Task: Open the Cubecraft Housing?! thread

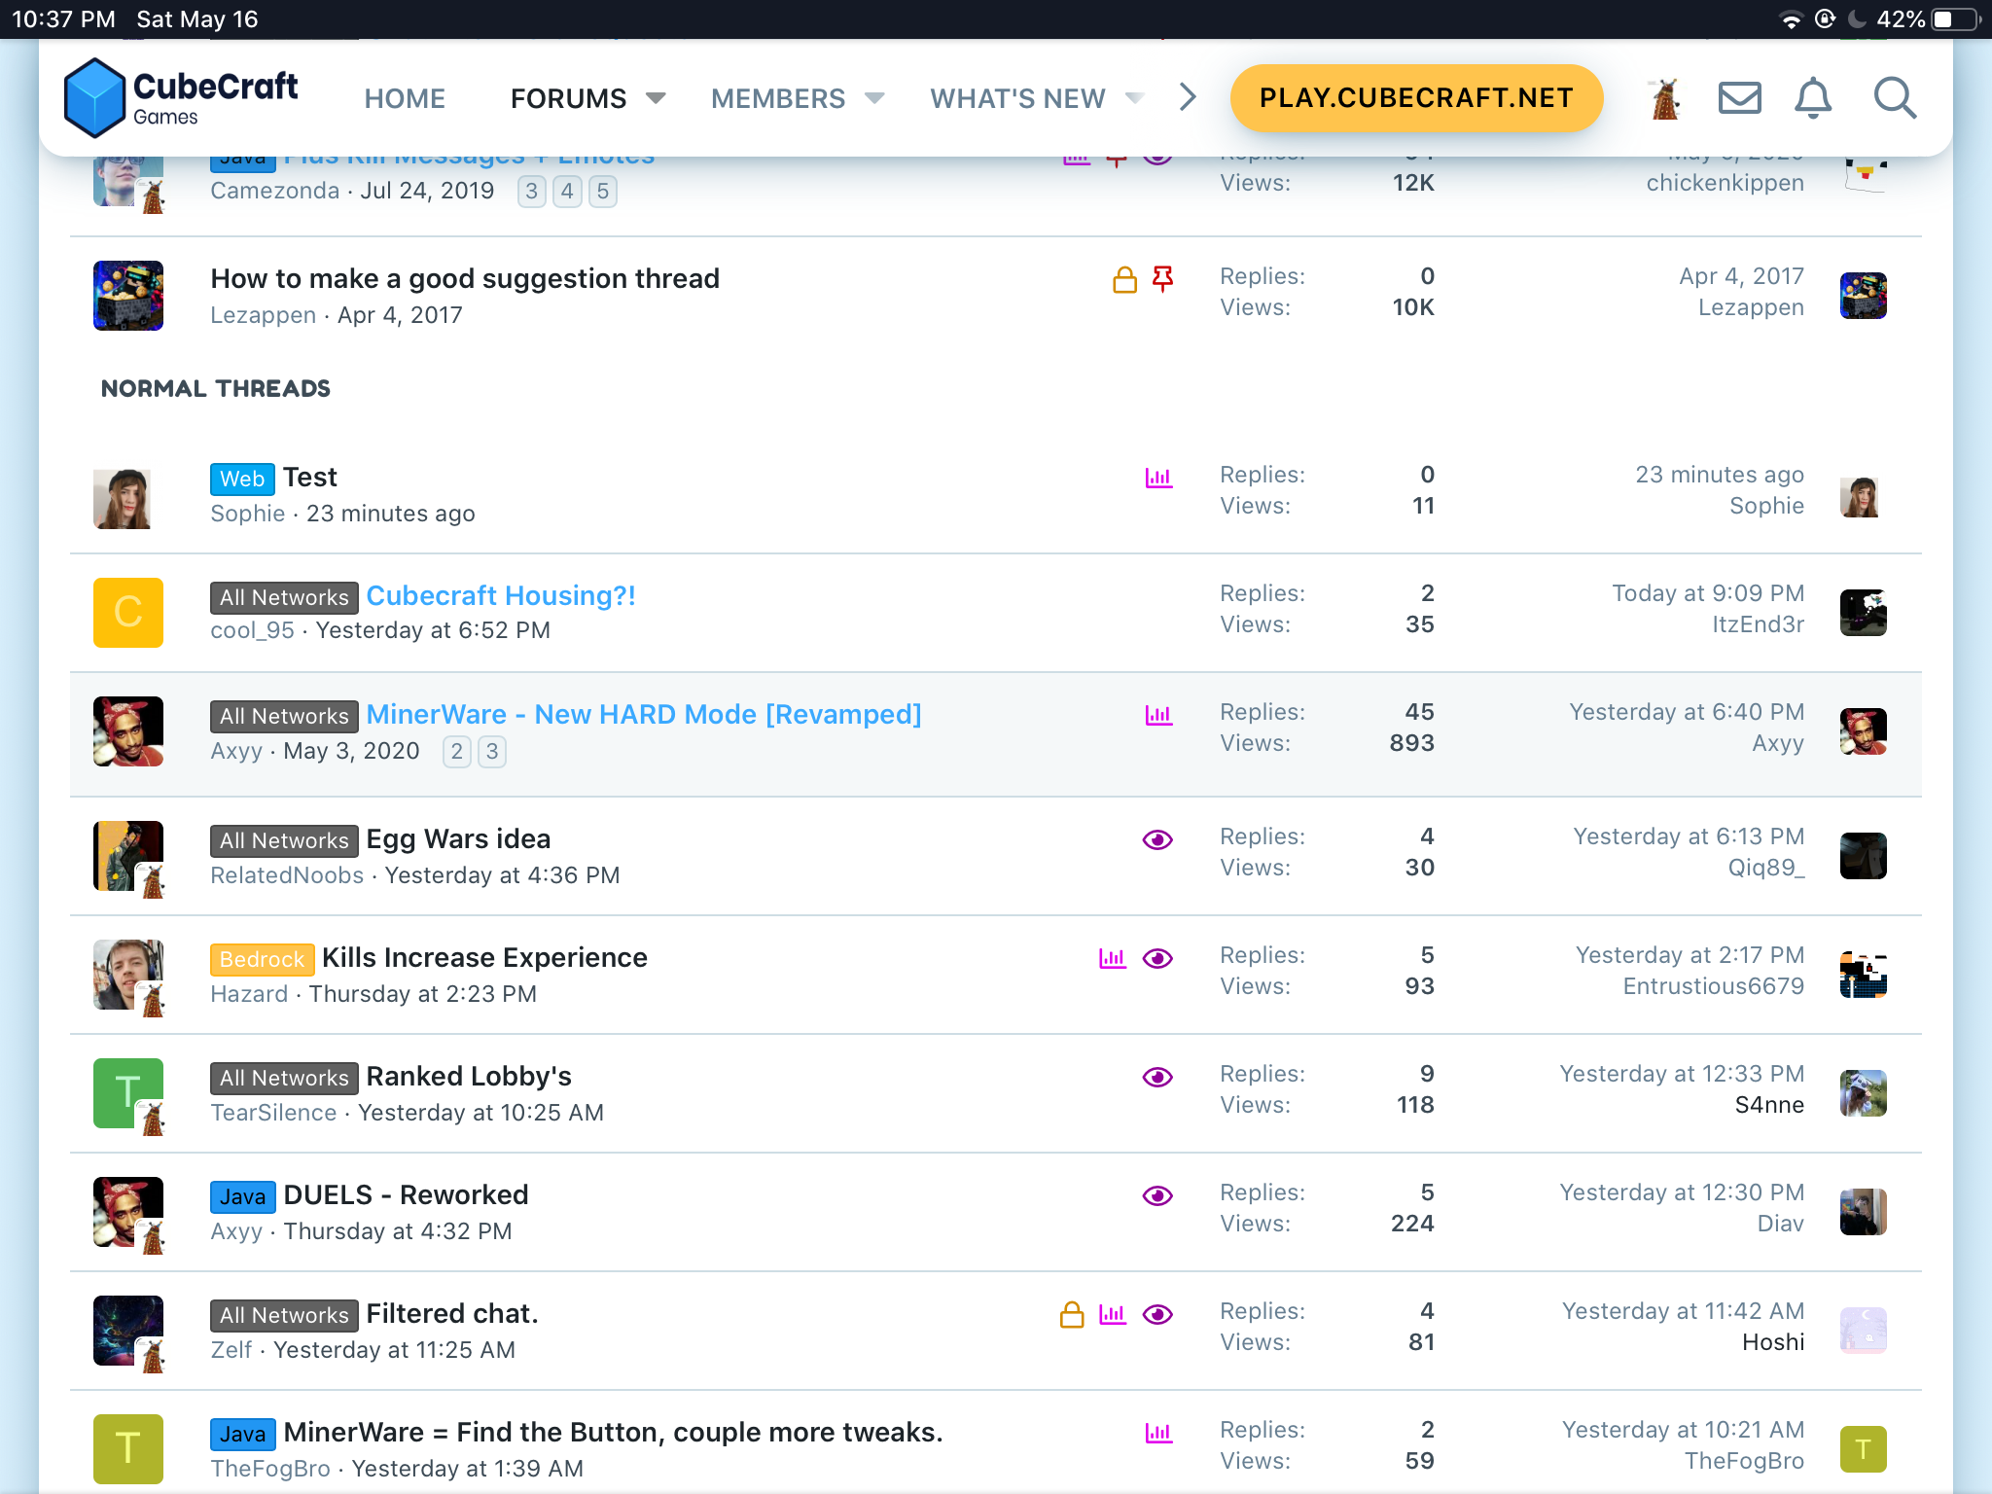Action: [x=501, y=595]
